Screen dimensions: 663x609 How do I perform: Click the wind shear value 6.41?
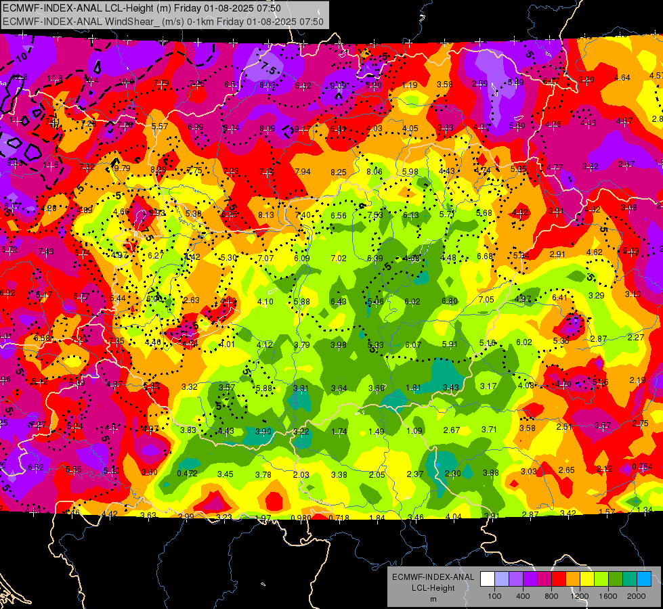pyautogui.click(x=559, y=298)
